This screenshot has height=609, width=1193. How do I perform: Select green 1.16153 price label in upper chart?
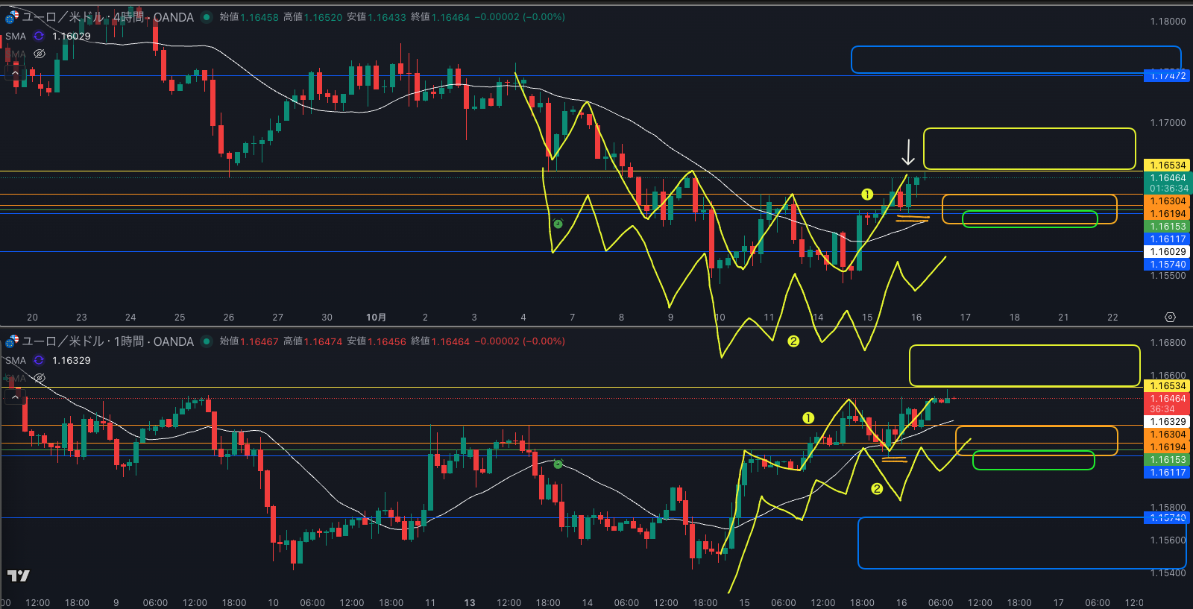[1167, 227]
